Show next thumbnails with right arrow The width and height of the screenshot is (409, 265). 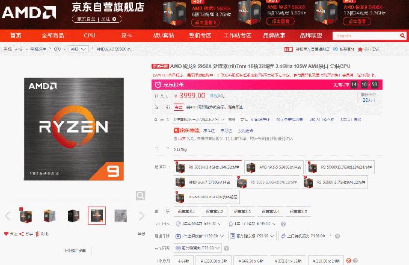tap(141, 216)
